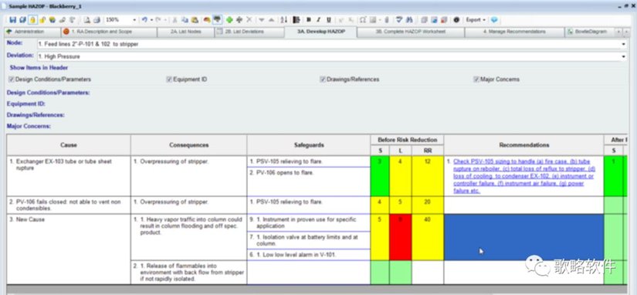The width and height of the screenshot is (637, 295).
Task: Select the yellow RR cell showing 40
Action: [x=428, y=237]
